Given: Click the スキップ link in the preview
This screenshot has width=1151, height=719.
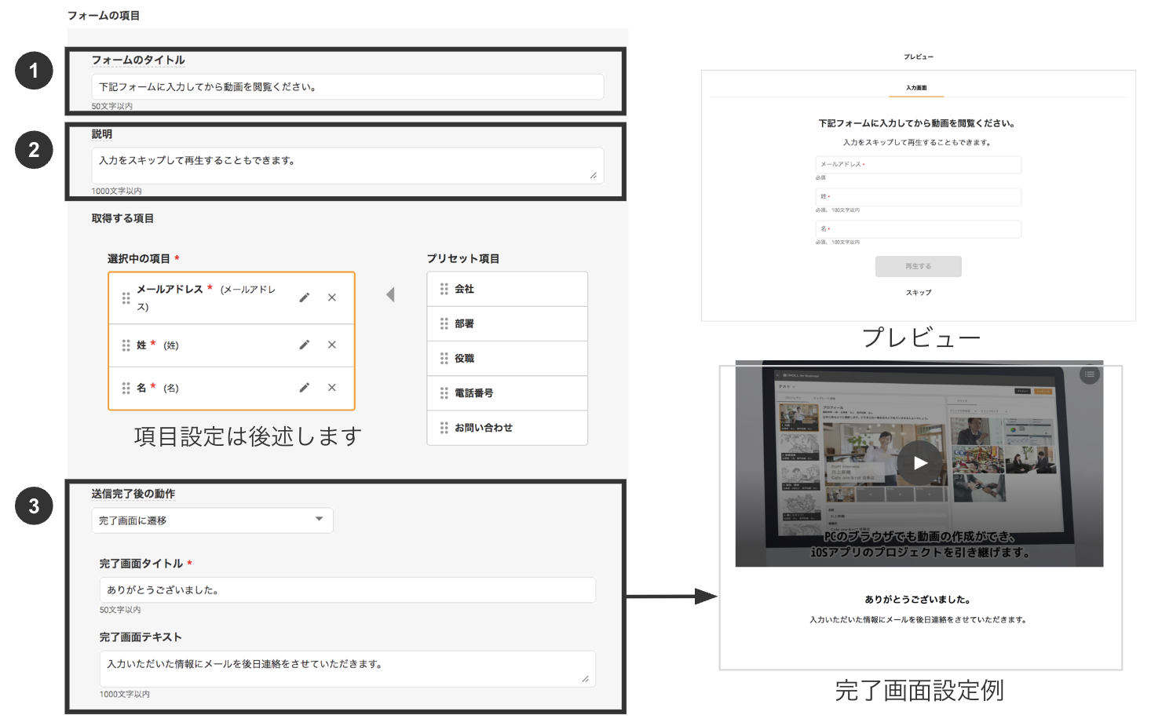Looking at the screenshot, I should 918,292.
